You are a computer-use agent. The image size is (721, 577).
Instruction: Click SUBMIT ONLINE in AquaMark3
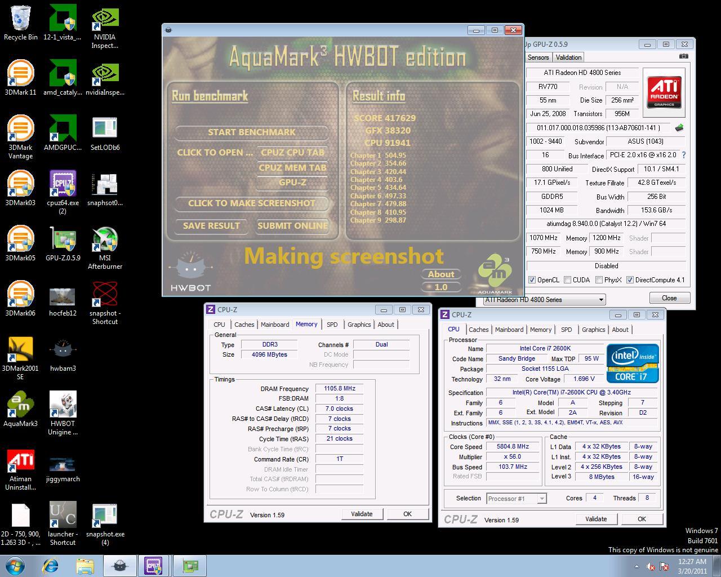tap(292, 225)
